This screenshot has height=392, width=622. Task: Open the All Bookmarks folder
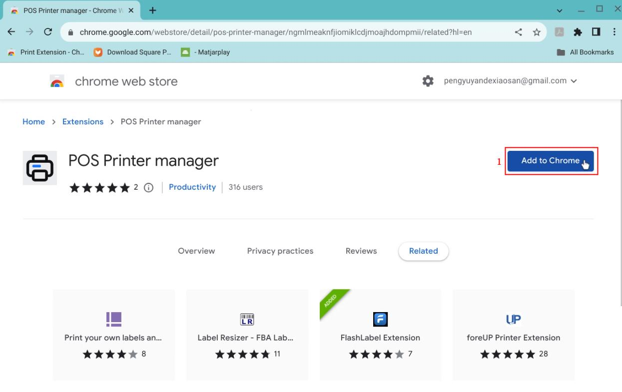pyautogui.click(x=585, y=52)
